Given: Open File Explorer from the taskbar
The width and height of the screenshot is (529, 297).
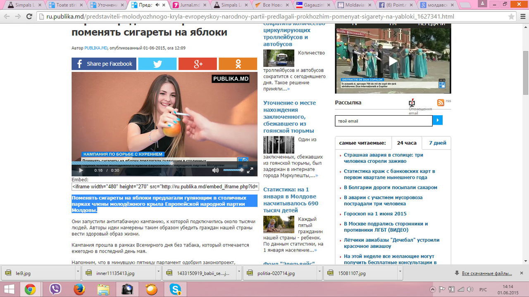Looking at the screenshot, I should pos(103,290).
